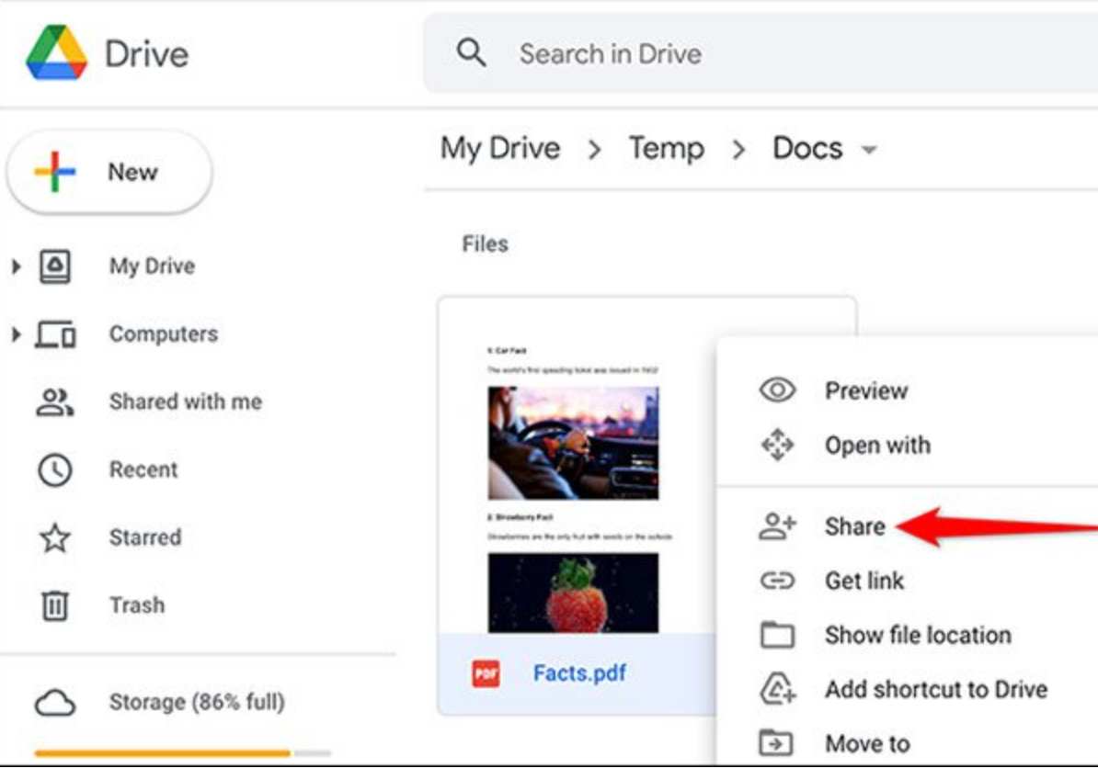
Task: Go to Temp folder in breadcrumb
Action: [666, 149]
